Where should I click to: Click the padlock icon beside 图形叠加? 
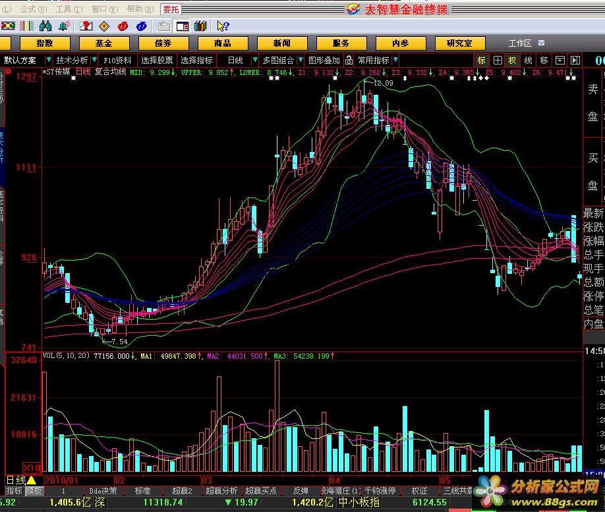(349, 60)
